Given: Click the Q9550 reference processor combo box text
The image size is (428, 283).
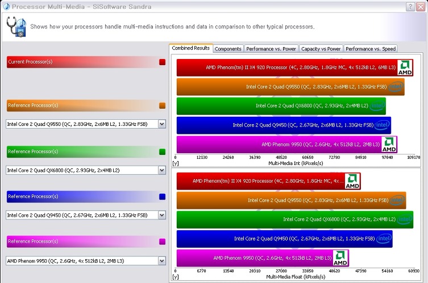Looking at the screenshot, I should point(77,124).
